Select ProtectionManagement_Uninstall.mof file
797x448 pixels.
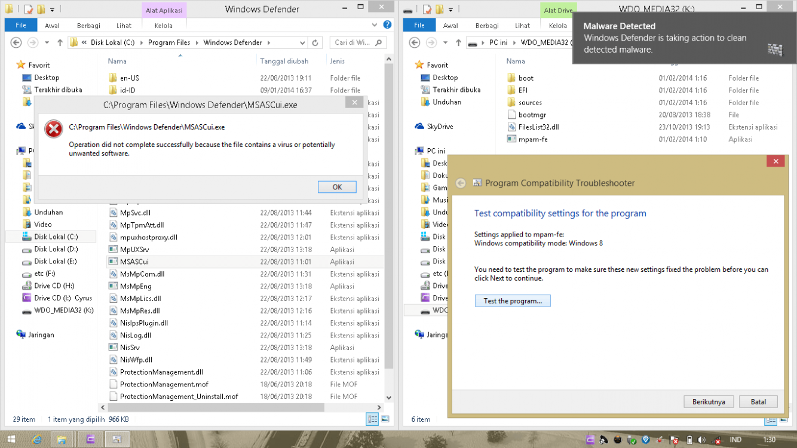179,396
